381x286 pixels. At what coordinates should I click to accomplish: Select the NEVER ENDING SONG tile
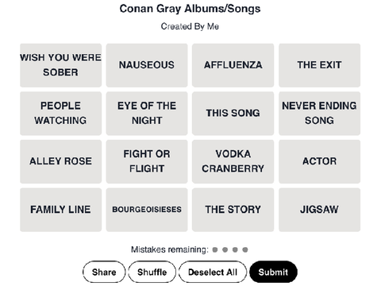319,114
